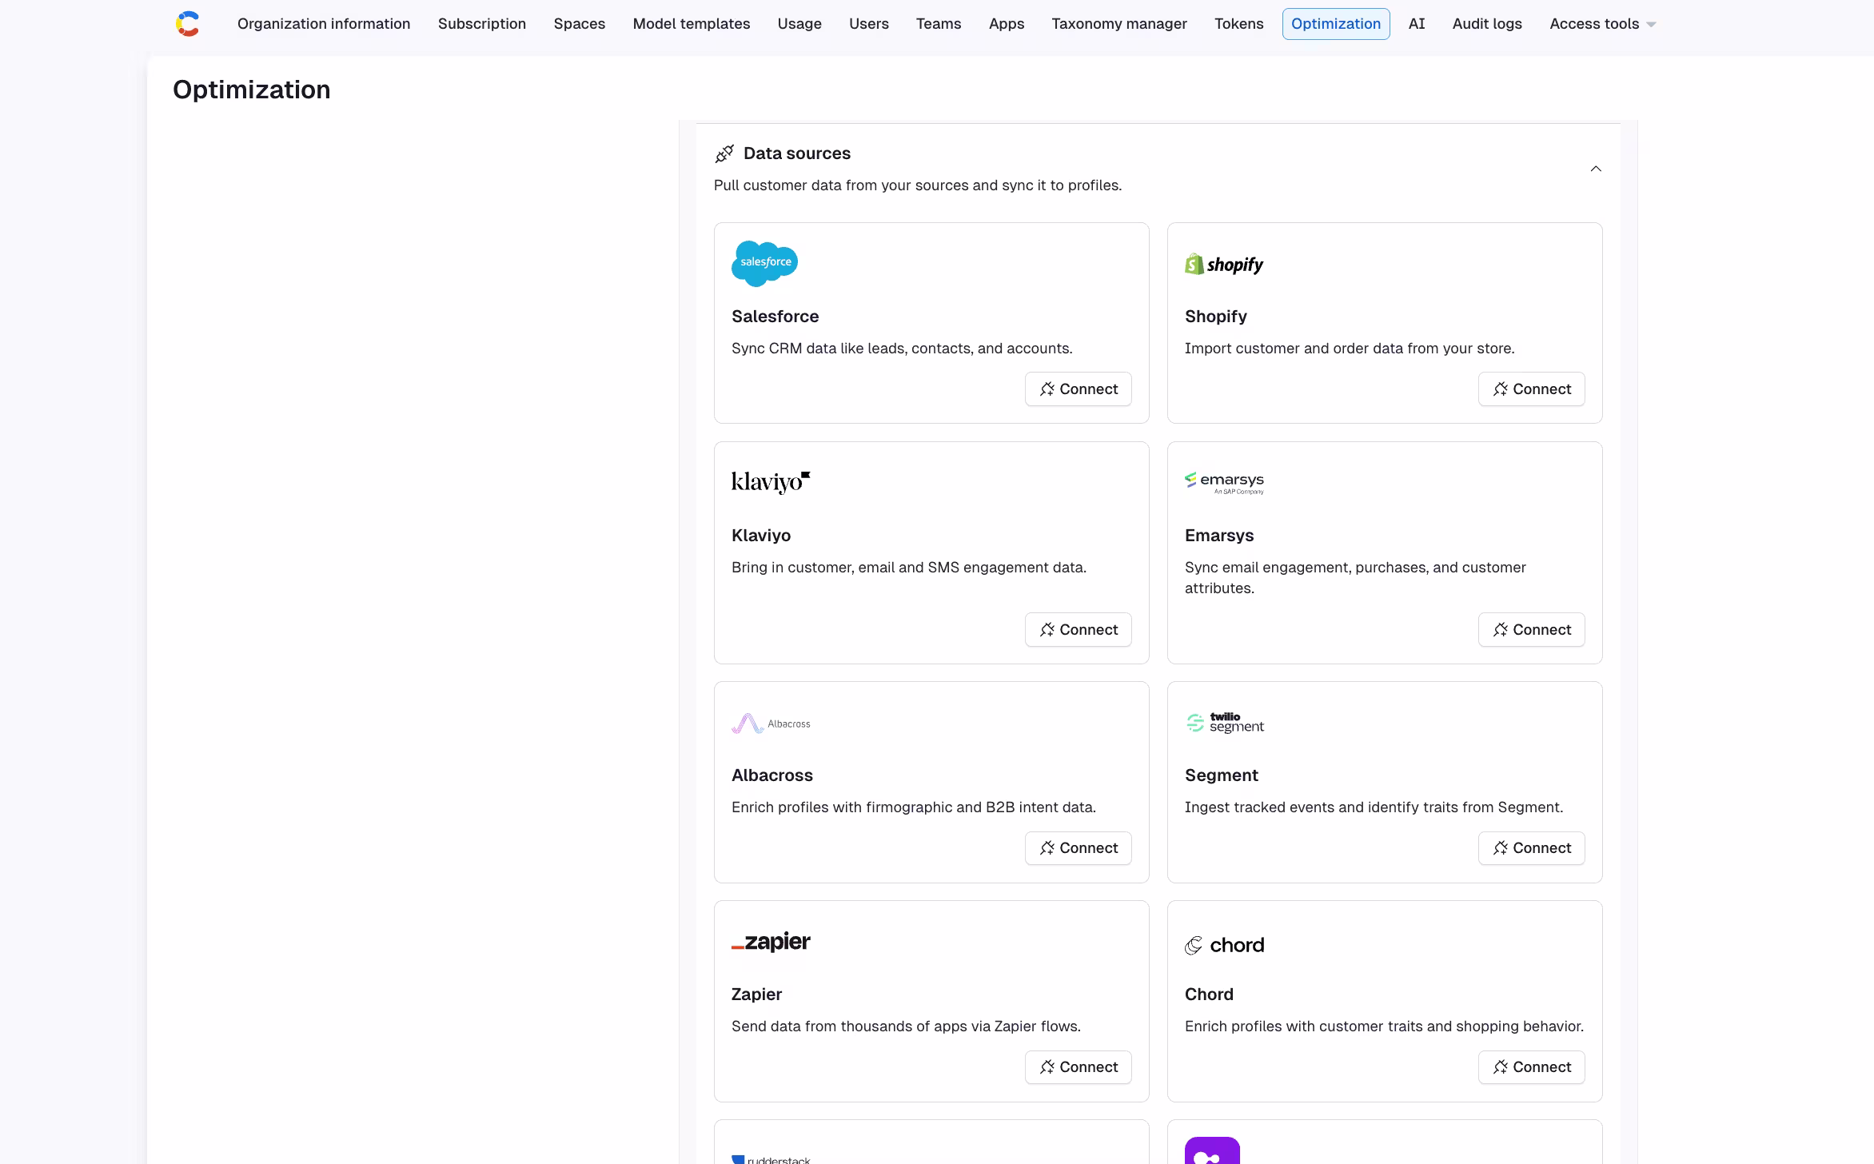Click the Emarsys card title
This screenshot has width=1874, height=1164.
click(1219, 536)
